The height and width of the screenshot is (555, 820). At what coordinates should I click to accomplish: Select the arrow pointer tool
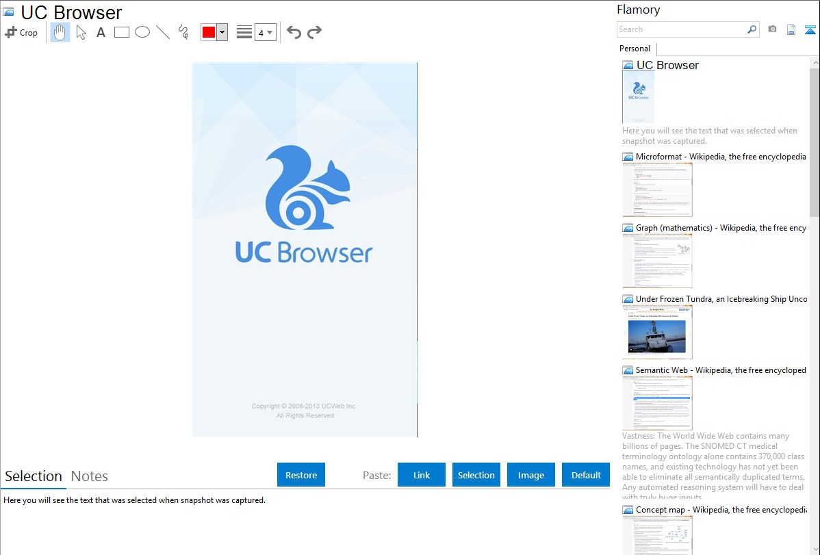coord(81,32)
